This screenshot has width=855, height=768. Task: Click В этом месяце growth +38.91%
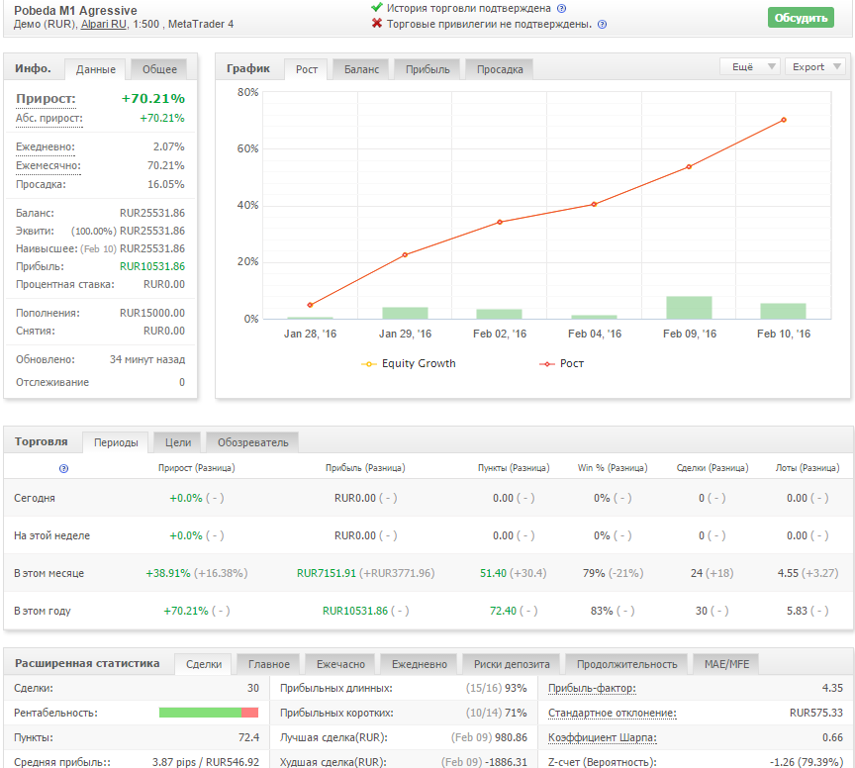tap(168, 573)
